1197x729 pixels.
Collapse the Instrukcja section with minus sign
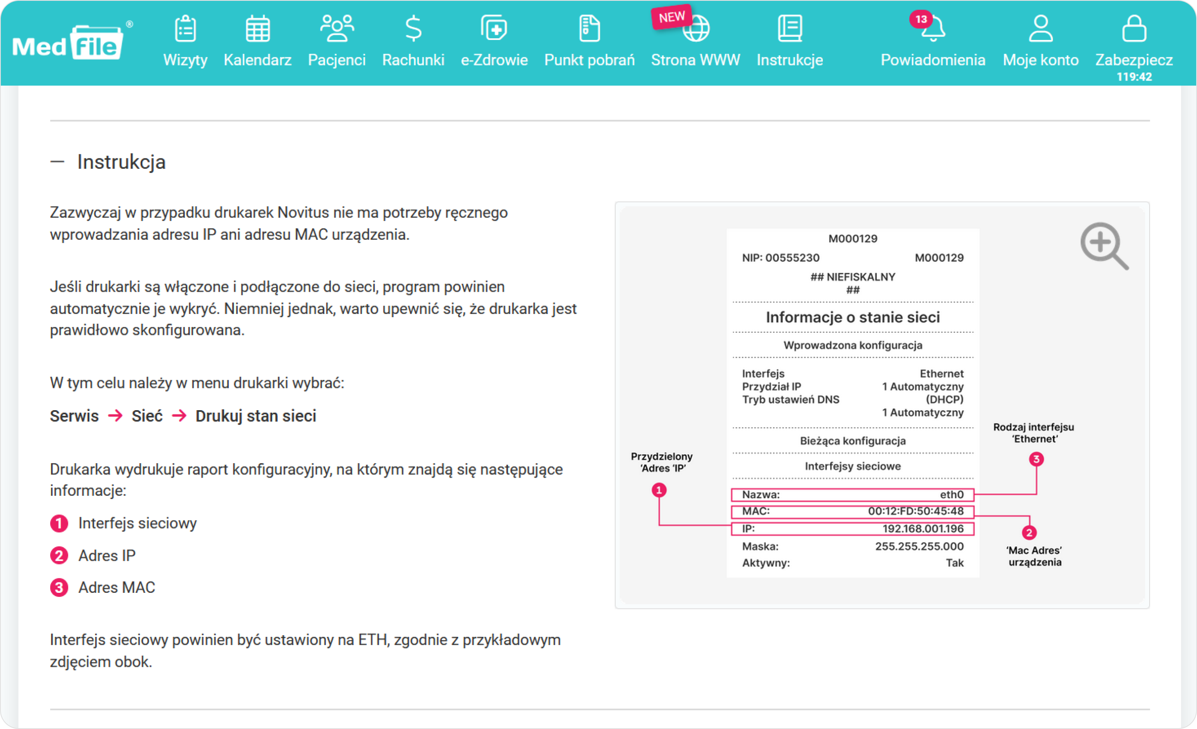coord(57,162)
